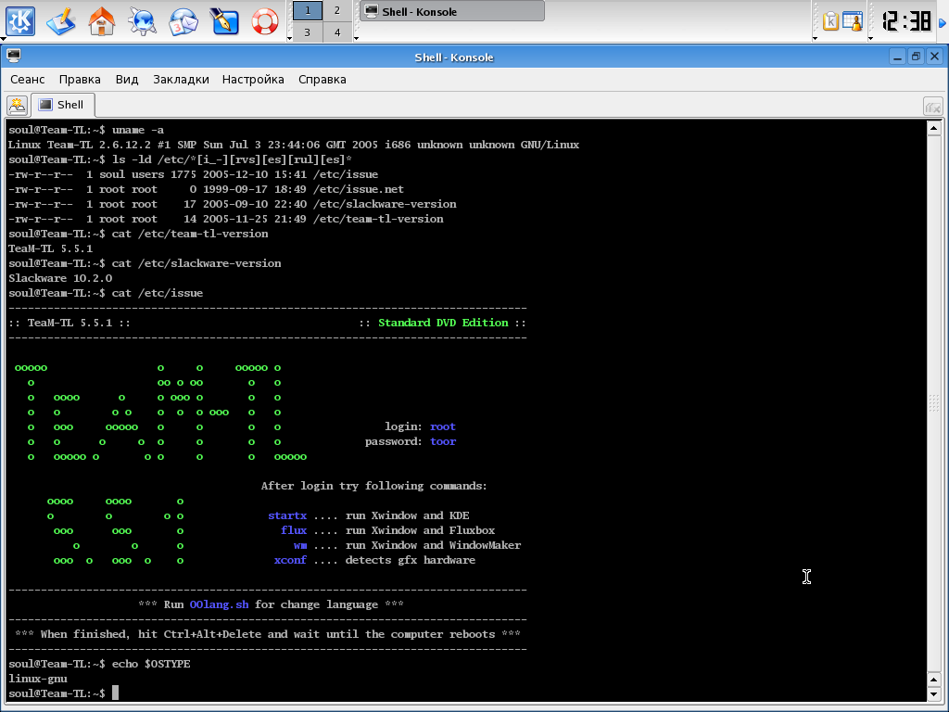Select Shell - Konsole taskbar entry

452,11
